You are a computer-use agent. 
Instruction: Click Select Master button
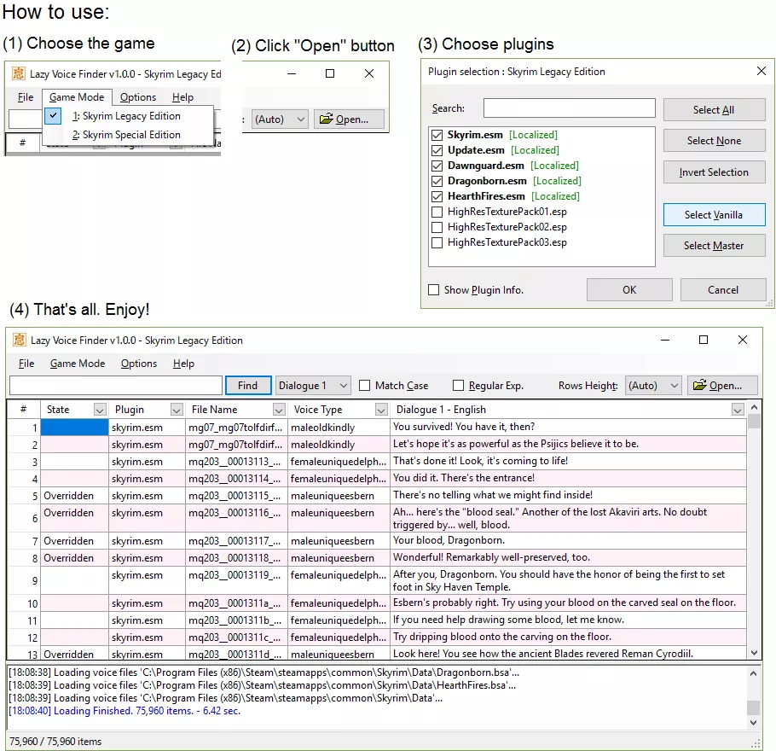coord(714,246)
